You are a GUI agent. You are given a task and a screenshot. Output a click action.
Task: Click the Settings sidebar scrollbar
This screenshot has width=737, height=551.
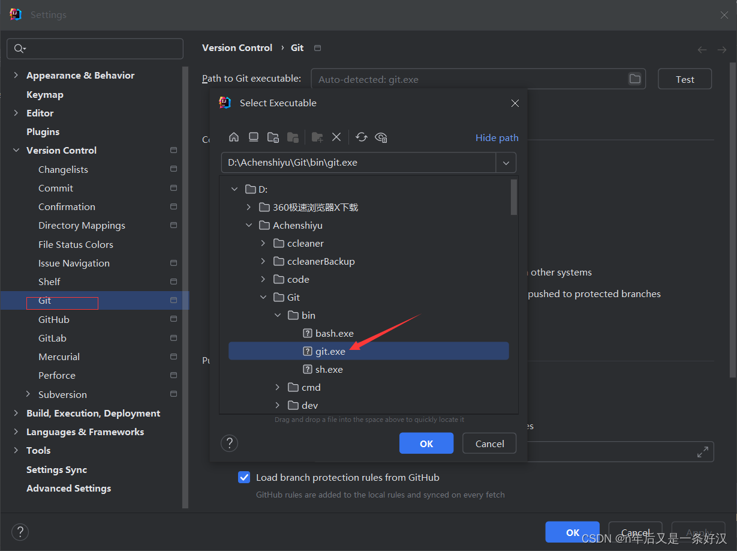(185, 288)
